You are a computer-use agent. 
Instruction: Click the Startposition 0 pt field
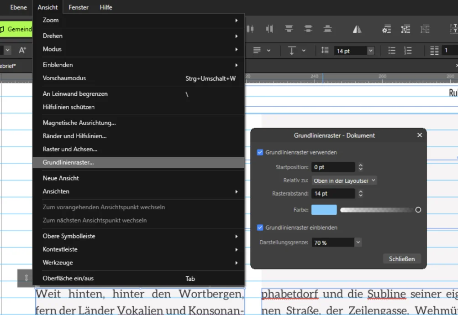pyautogui.click(x=333, y=167)
